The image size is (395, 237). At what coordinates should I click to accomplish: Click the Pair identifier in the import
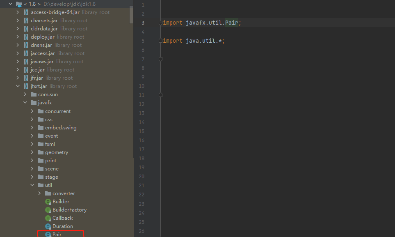pyautogui.click(x=231, y=23)
